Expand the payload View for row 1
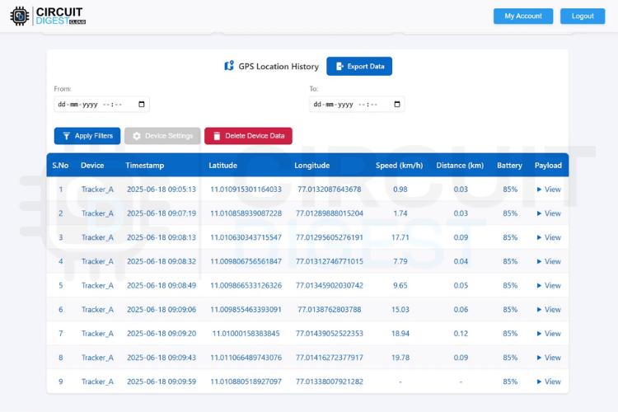This screenshot has width=618, height=412. click(548, 190)
